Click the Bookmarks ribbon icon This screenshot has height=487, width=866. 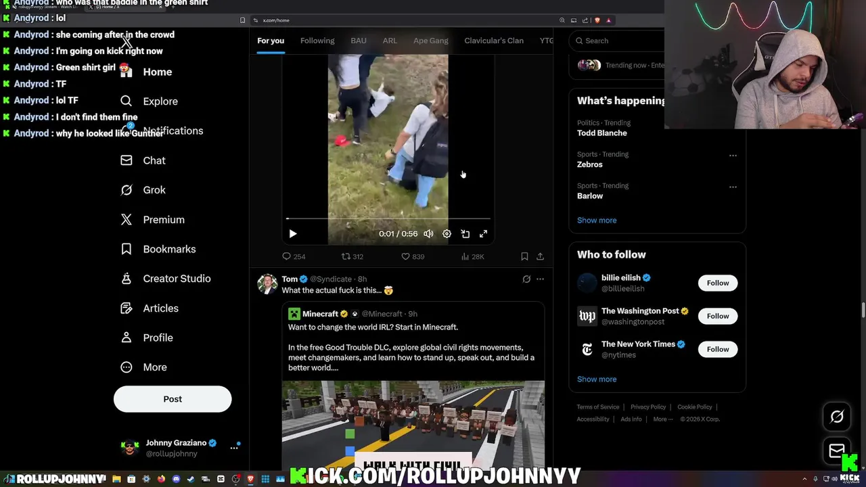point(126,249)
